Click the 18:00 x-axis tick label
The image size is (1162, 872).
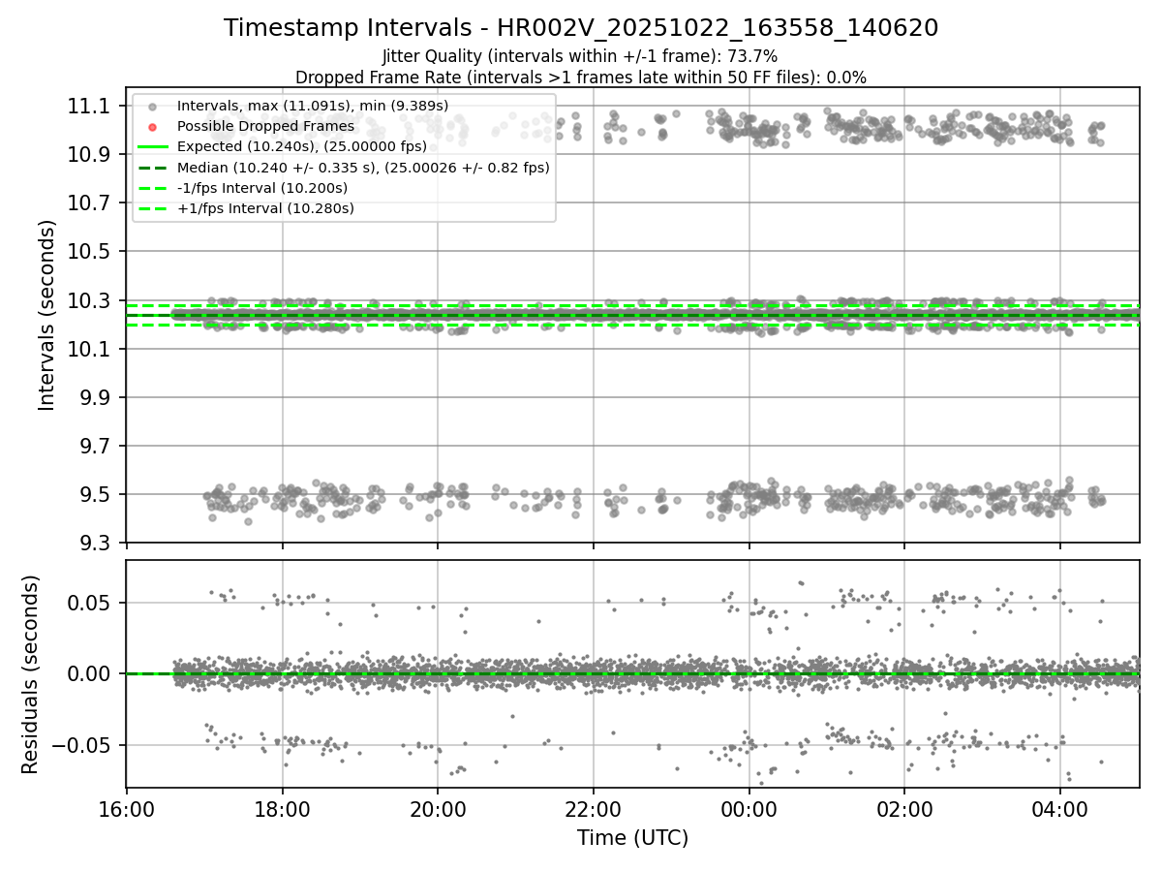[282, 808]
